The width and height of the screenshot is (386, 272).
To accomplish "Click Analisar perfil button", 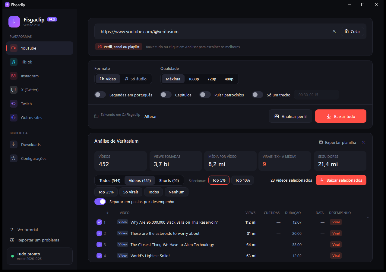I will point(290,116).
